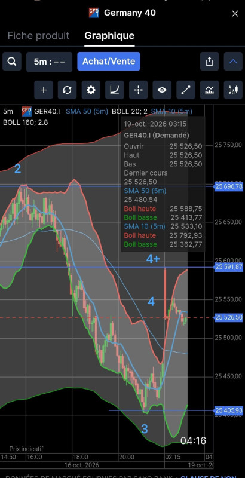The width and height of the screenshot is (245, 478).
Task: Activate the crosshair cursor tool
Action: [x=139, y=90]
